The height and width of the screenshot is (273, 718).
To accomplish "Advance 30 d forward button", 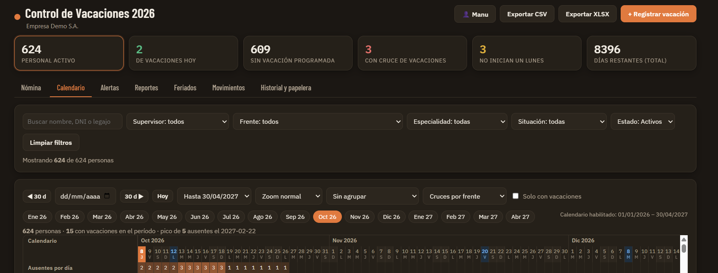I will 134,196.
